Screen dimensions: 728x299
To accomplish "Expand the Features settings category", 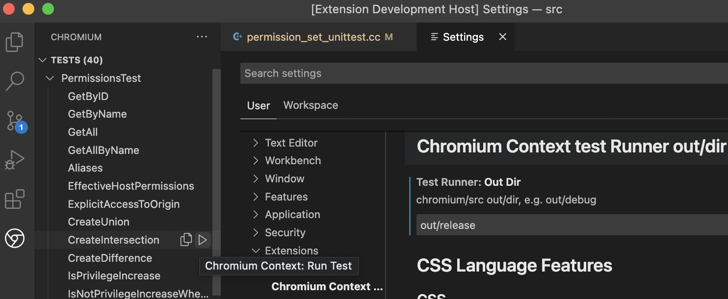I will tap(256, 197).
